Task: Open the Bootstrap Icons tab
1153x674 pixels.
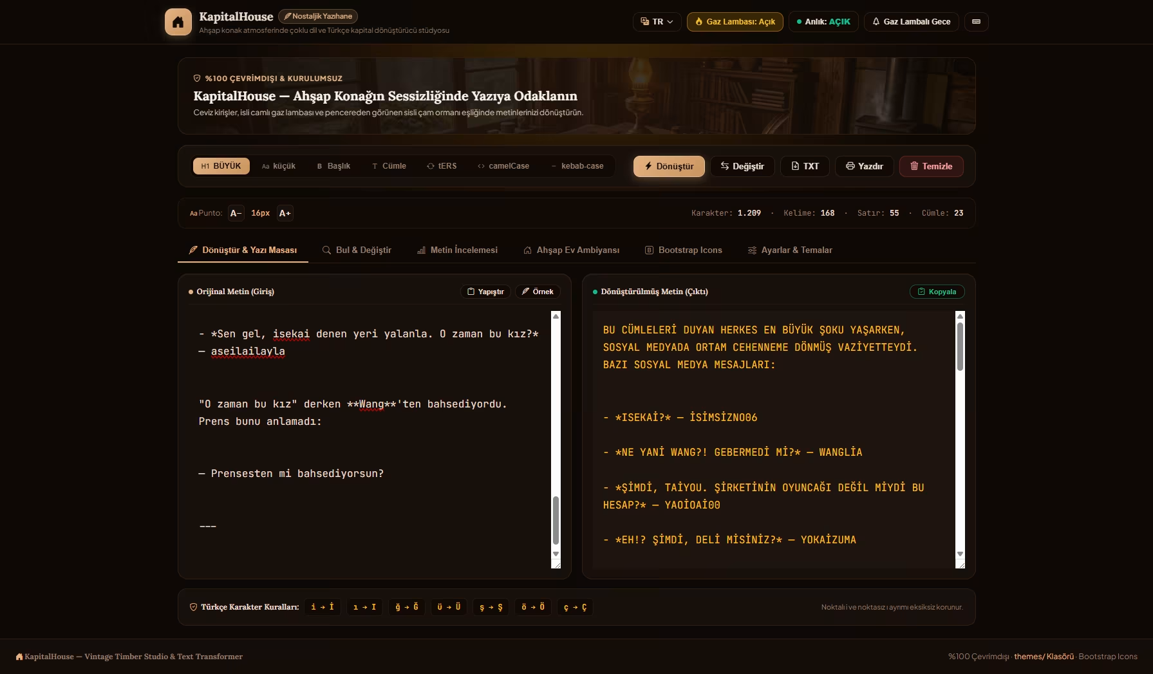Action: pyautogui.click(x=683, y=250)
